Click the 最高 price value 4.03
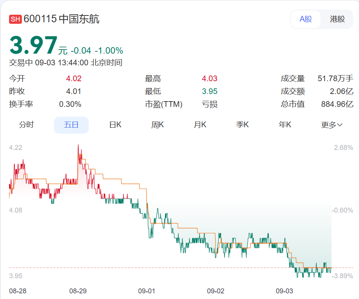 coord(210,79)
